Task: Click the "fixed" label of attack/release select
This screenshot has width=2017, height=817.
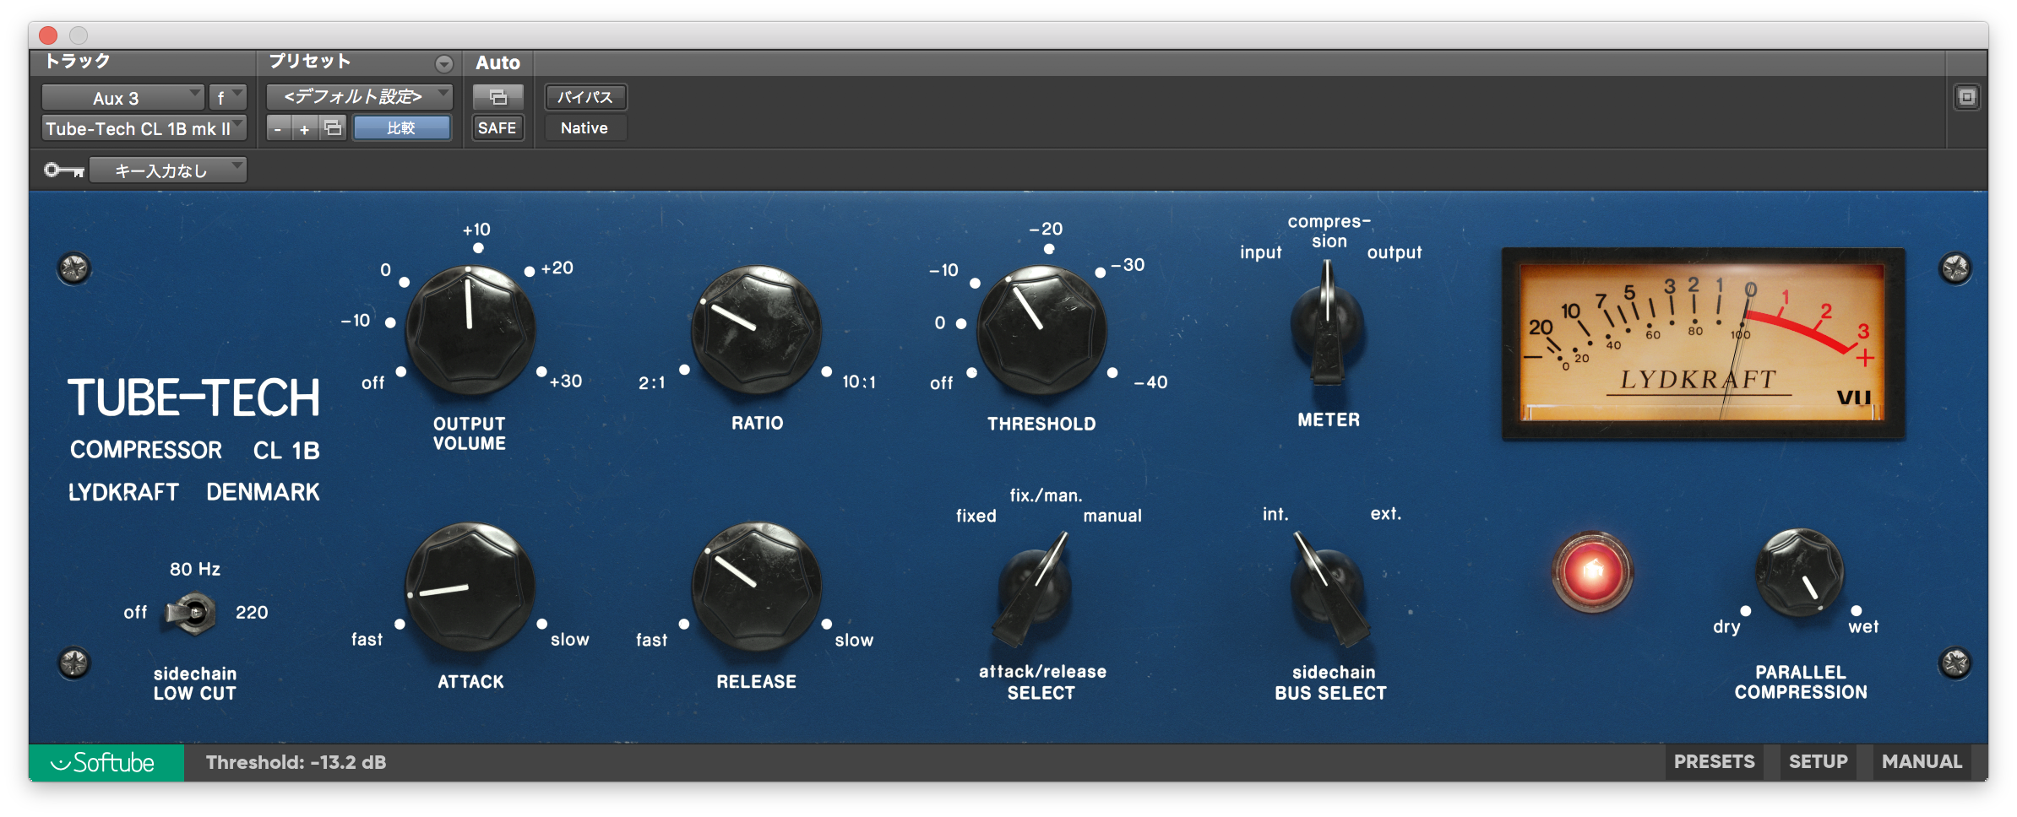Action: click(976, 516)
